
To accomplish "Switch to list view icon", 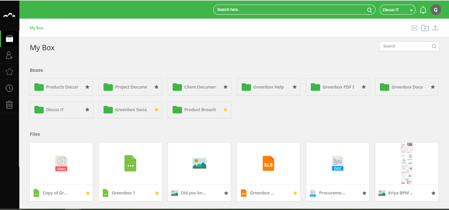I will pyautogui.click(x=414, y=28).
